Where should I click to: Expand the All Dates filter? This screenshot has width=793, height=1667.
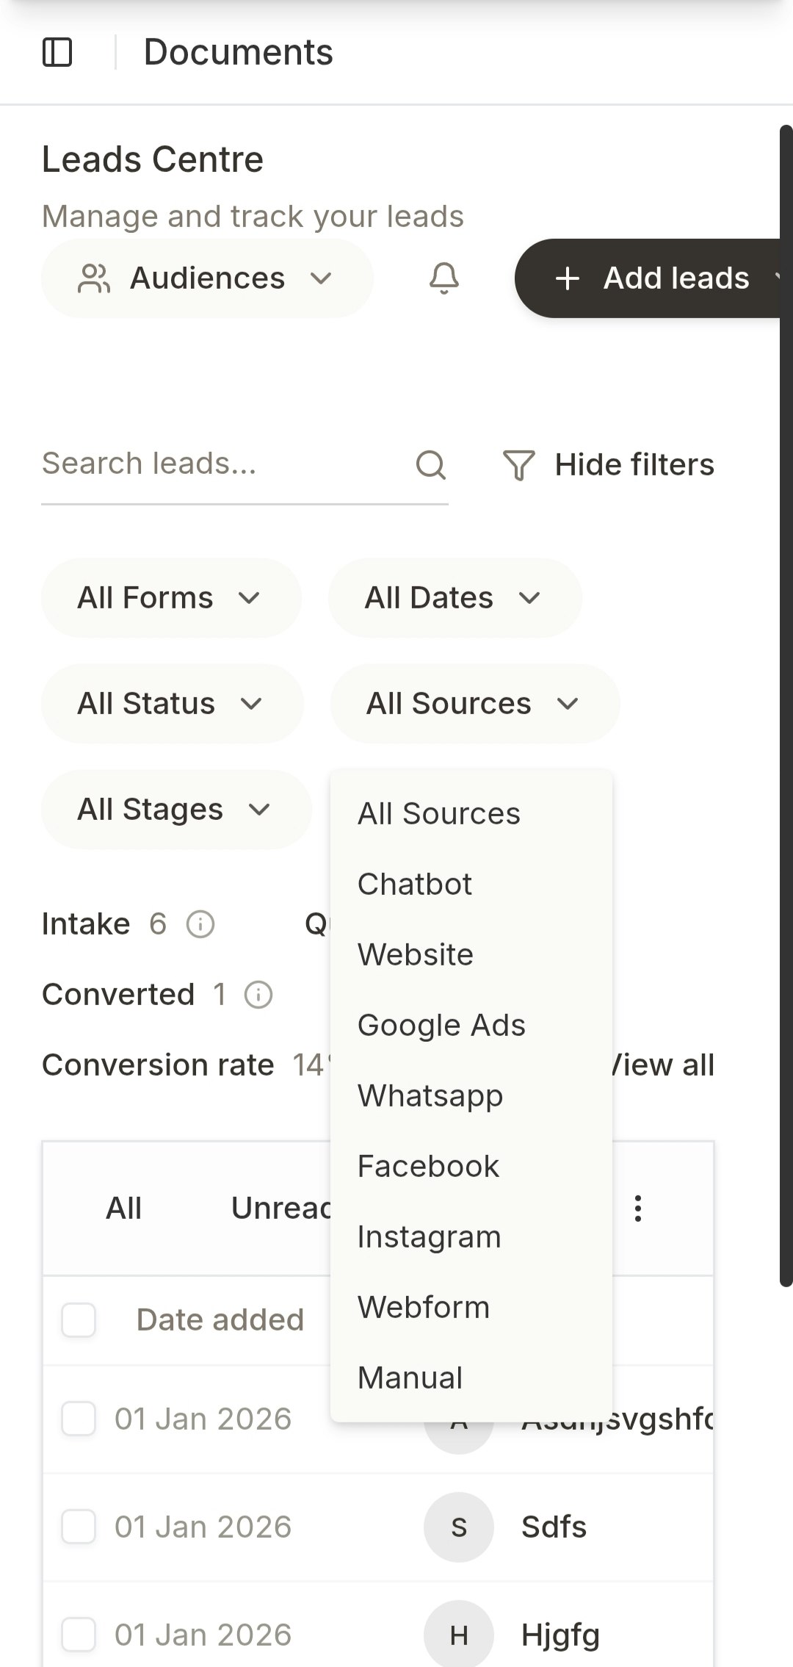pos(454,598)
